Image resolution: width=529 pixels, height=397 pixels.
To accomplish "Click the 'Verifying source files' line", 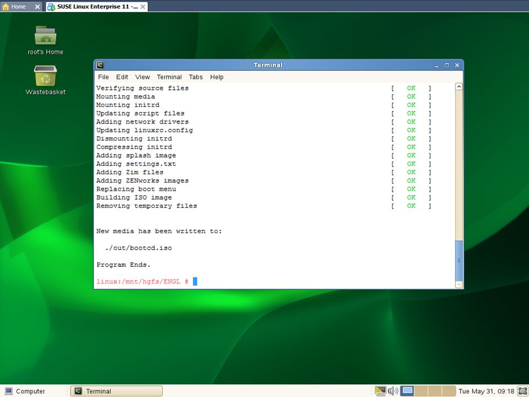I will click(142, 88).
